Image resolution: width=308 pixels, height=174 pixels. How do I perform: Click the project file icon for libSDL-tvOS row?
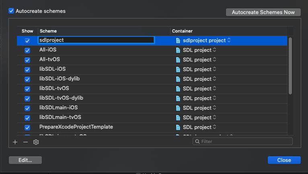(x=178, y=88)
